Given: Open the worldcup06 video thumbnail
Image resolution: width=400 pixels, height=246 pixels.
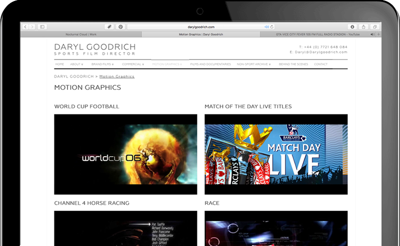Looking at the screenshot, I should [125, 154].
